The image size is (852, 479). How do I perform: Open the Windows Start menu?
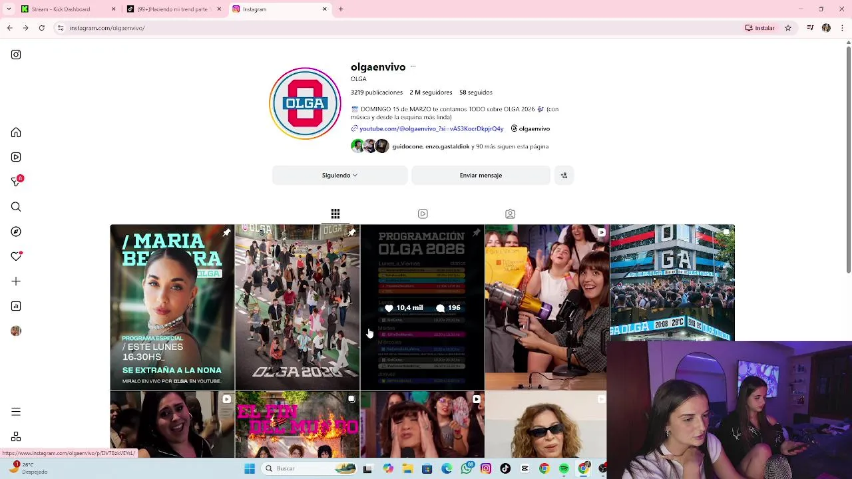[250, 468]
